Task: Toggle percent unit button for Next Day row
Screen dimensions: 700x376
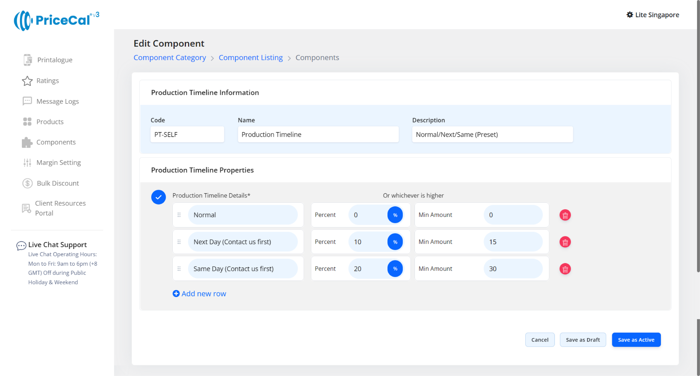Action: tap(395, 242)
